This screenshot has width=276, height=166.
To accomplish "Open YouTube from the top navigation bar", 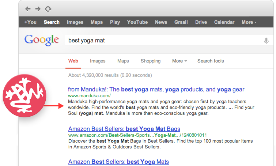I will coord(137,22).
